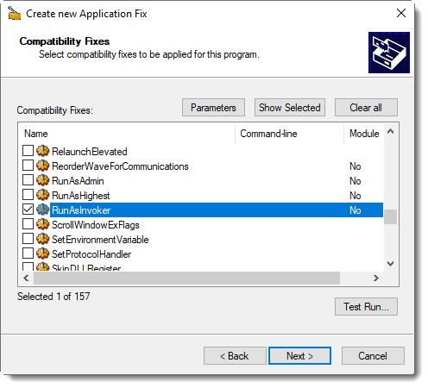This screenshot has width=428, height=388.
Task: Click the list's scroll down arrow
Action: click(390, 264)
